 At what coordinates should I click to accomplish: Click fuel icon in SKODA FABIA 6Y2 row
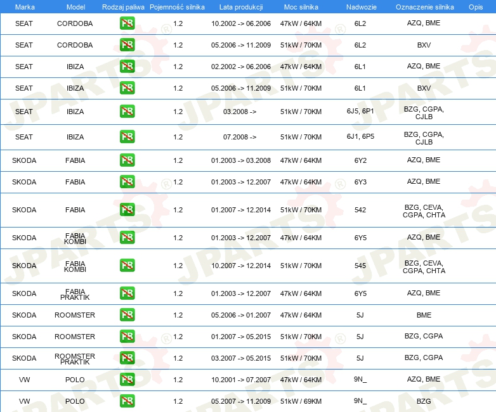(x=127, y=160)
